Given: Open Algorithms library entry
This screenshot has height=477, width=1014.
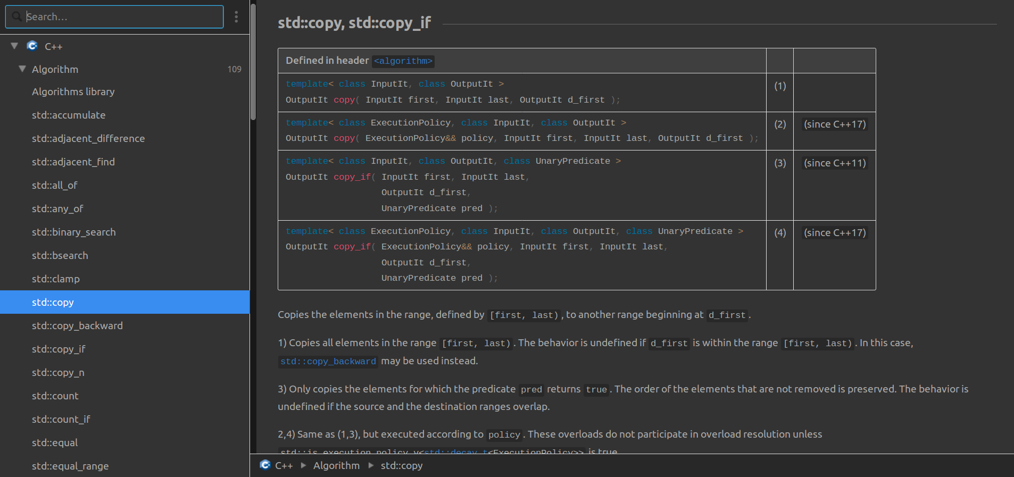Looking at the screenshot, I should pyautogui.click(x=125, y=91).
